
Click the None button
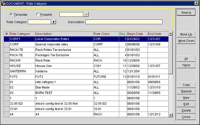coord(186,65)
